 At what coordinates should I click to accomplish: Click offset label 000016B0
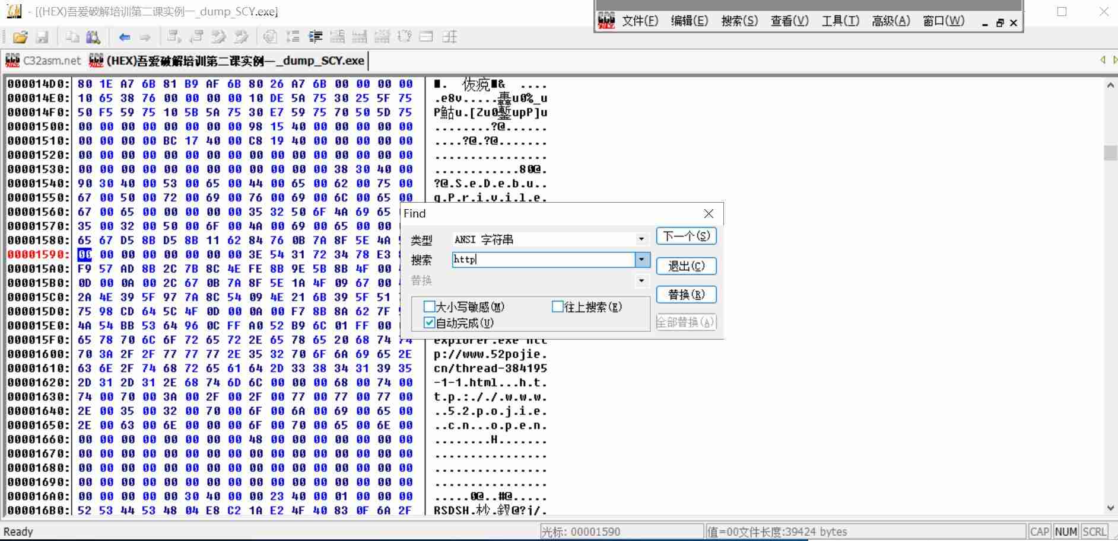[39, 510]
